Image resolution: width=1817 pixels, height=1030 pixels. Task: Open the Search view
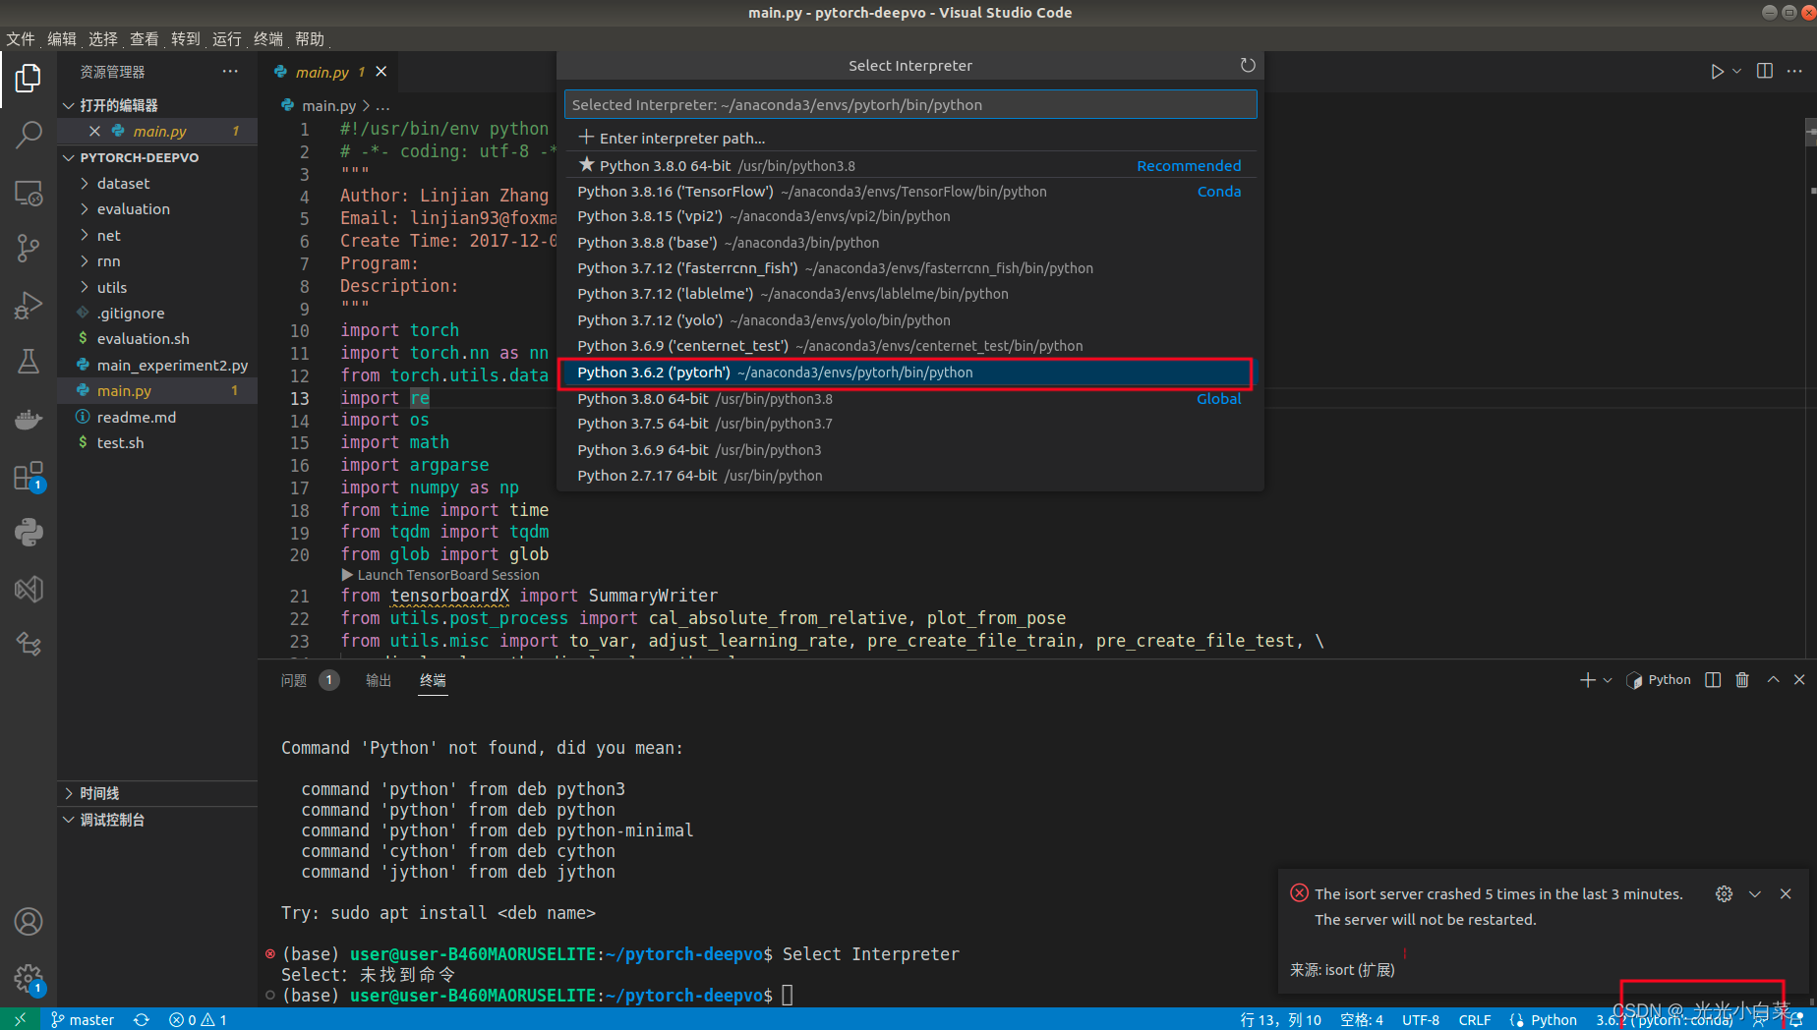pos(29,135)
